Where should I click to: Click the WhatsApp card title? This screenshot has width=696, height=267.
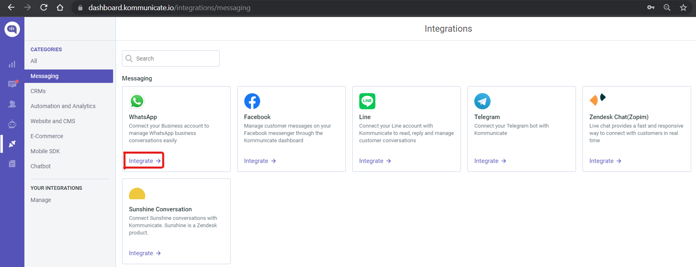[143, 117]
